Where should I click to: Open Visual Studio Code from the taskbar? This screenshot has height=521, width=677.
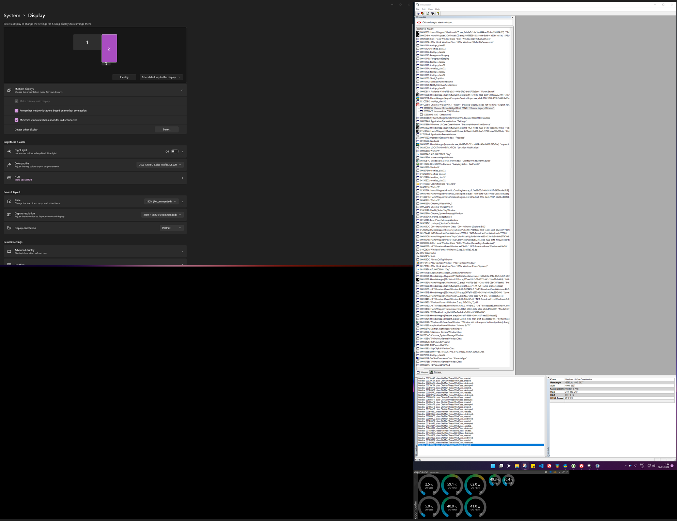[x=541, y=466]
